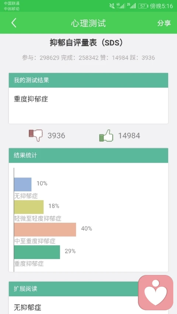Tap the 我的测试结果 section header

88,80
